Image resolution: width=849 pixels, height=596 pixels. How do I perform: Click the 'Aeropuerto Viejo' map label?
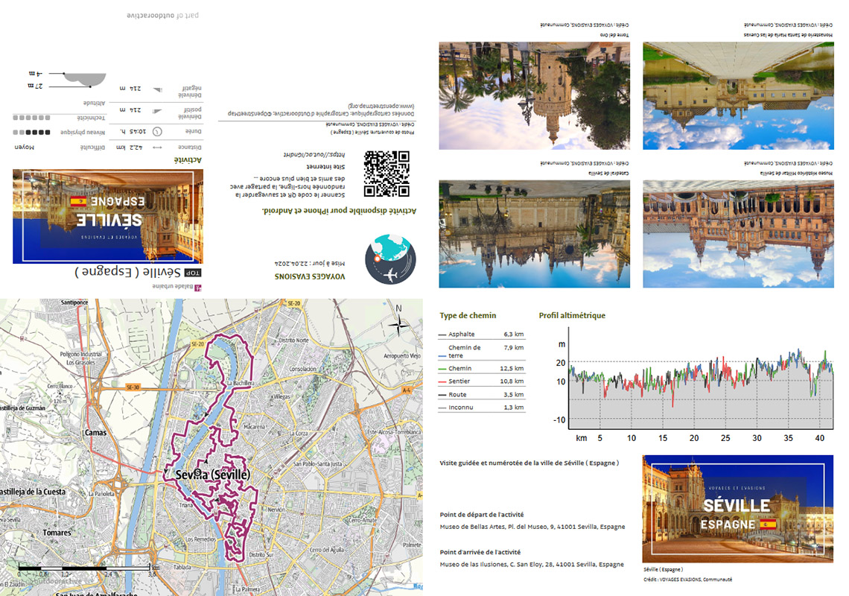pyautogui.click(x=402, y=356)
